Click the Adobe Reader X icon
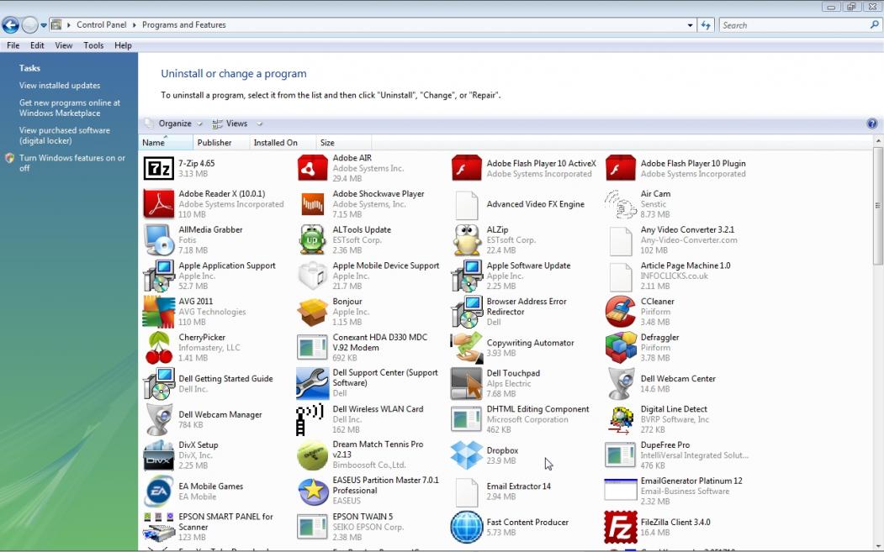Viewport: 884px width, 552px height. 158,204
